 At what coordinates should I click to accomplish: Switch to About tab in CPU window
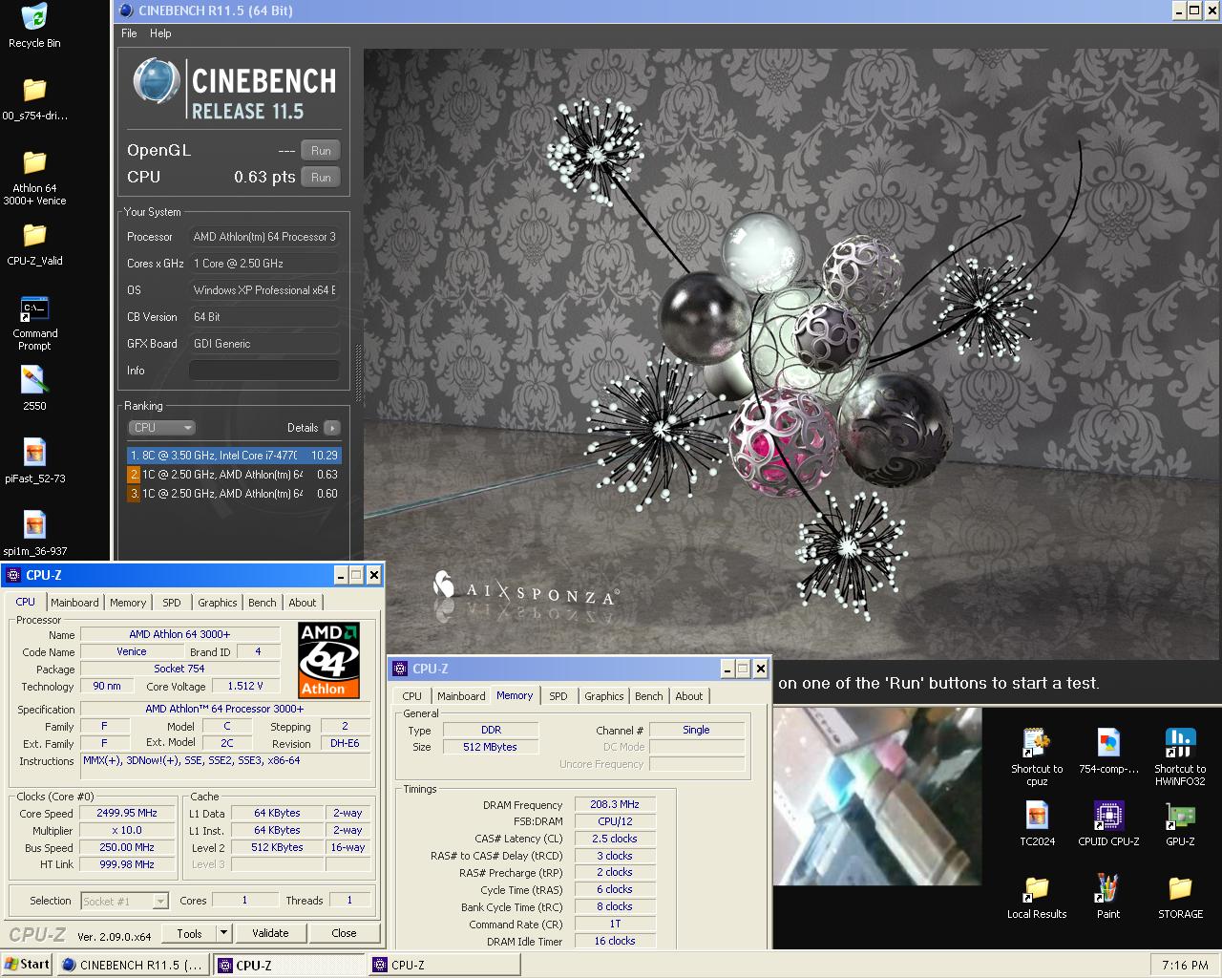tap(303, 603)
